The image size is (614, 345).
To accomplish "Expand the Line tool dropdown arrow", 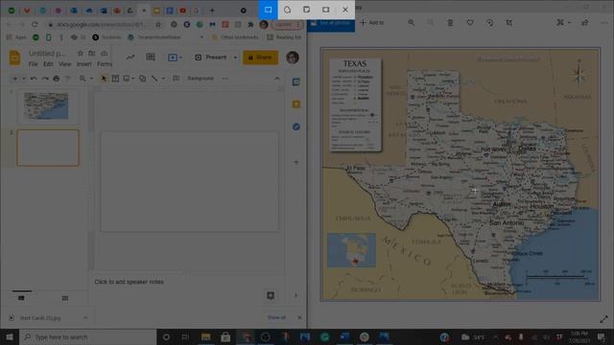I will pos(163,79).
